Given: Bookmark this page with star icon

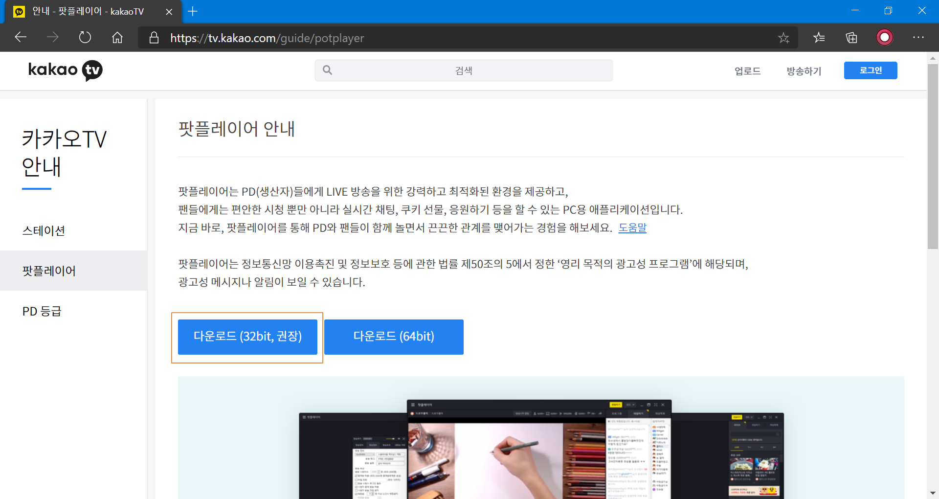Looking at the screenshot, I should [x=783, y=38].
